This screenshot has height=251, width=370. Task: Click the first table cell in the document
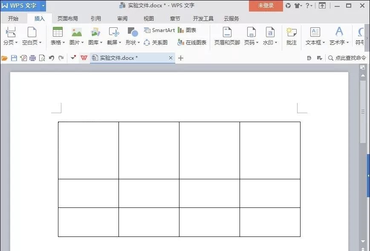click(x=89, y=151)
